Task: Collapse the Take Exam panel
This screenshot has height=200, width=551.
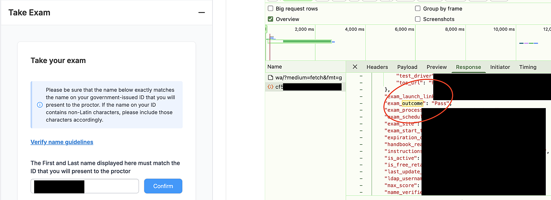Action: click(x=201, y=13)
